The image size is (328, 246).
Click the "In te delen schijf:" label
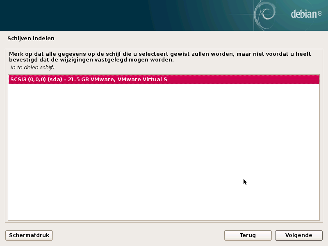(x=32, y=67)
